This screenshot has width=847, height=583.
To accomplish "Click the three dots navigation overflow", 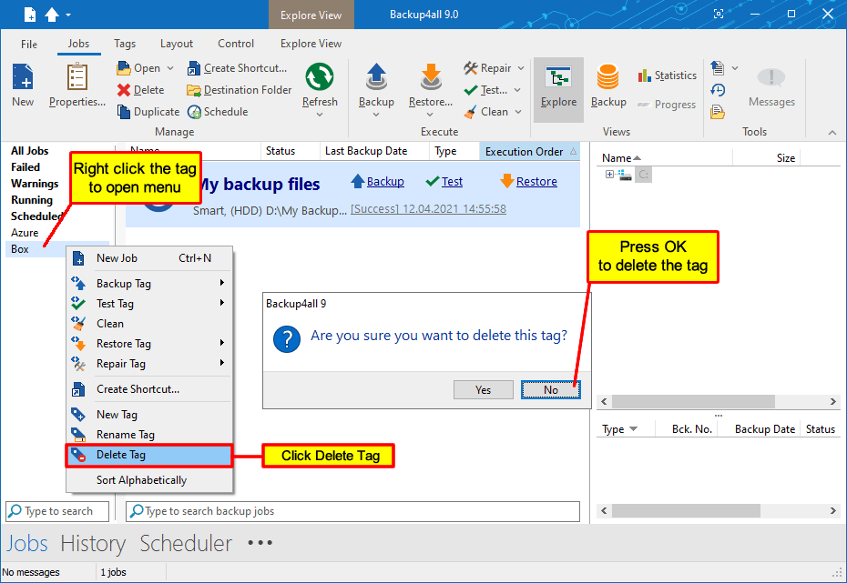I will pyautogui.click(x=260, y=543).
